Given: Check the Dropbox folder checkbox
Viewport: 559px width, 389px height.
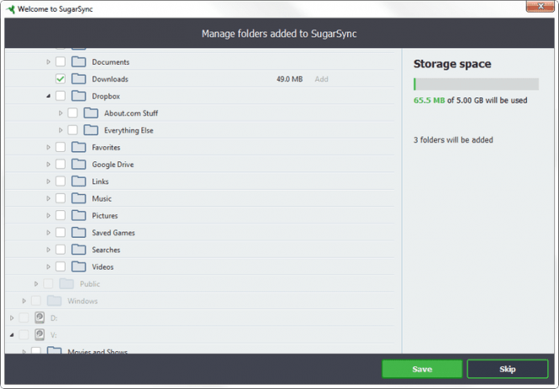Looking at the screenshot, I should [x=61, y=96].
